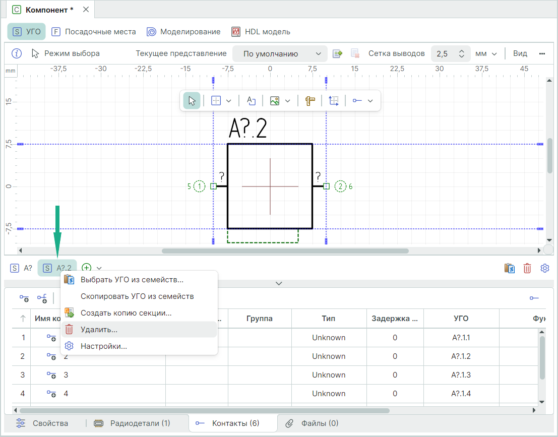The width and height of the screenshot is (558, 437).
Task: Select the arrow pointer tool in floating toolbar
Action: 192,101
